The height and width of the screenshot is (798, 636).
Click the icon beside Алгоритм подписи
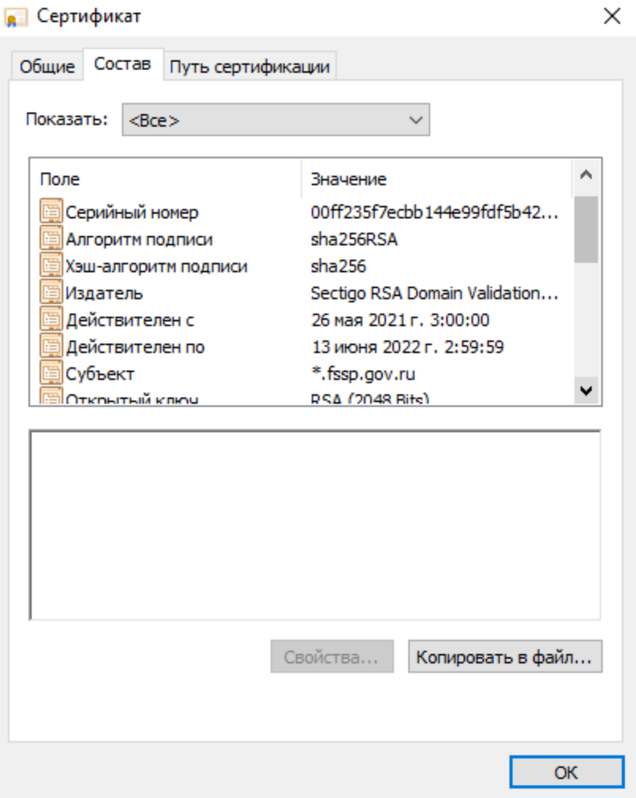[x=51, y=239]
